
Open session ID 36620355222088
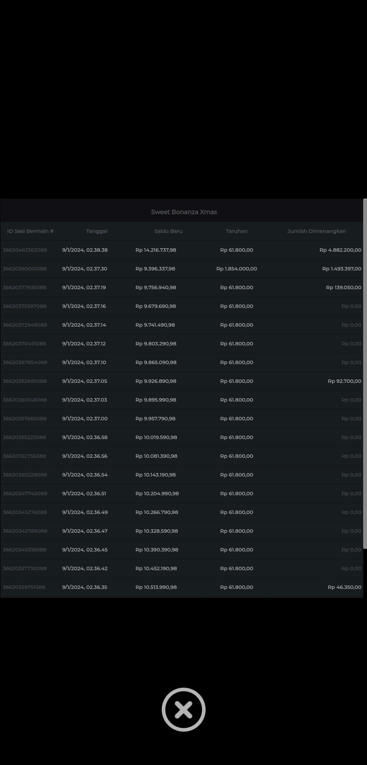[x=24, y=437]
